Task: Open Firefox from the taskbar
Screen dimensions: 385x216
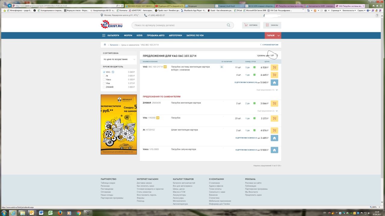Action: 60,213
